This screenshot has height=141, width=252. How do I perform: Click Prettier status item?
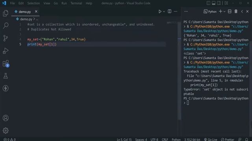pos(228,139)
